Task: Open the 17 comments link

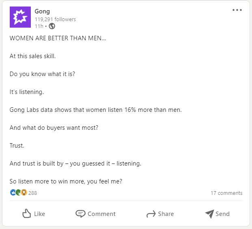Action: [226, 193]
